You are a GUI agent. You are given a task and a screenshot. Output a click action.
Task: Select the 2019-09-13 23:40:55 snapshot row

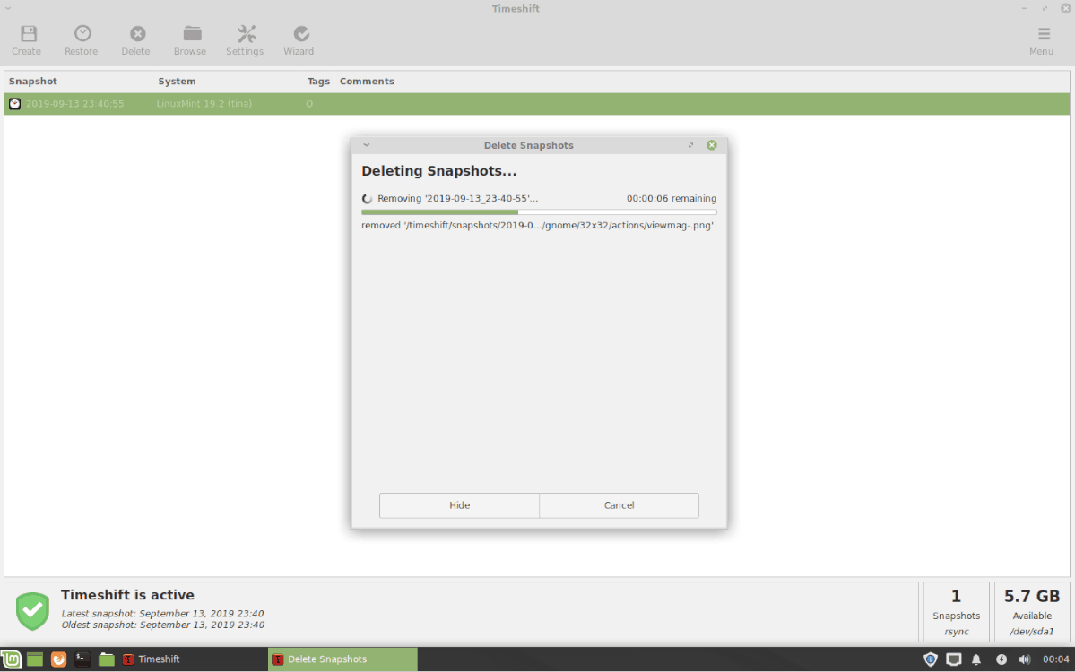click(x=537, y=104)
